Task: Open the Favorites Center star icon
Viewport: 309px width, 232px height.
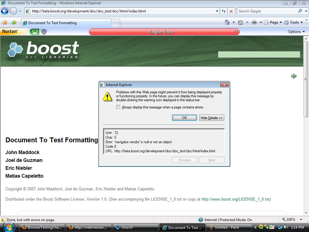Action: click(x=5, y=22)
